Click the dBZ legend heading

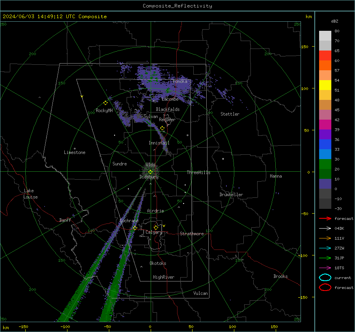(334, 21)
